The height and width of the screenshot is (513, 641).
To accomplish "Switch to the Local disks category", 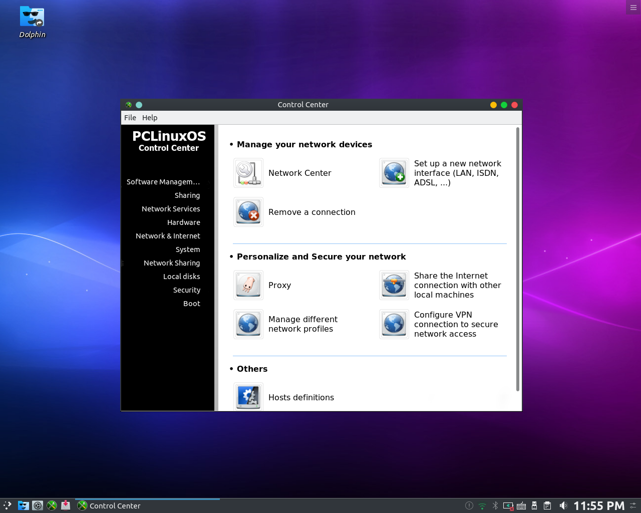I will [x=182, y=277].
